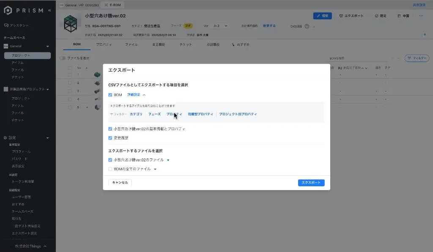Click the 設定 gear icon in sidebar
The image size is (433, 252).
click(x=5, y=138)
